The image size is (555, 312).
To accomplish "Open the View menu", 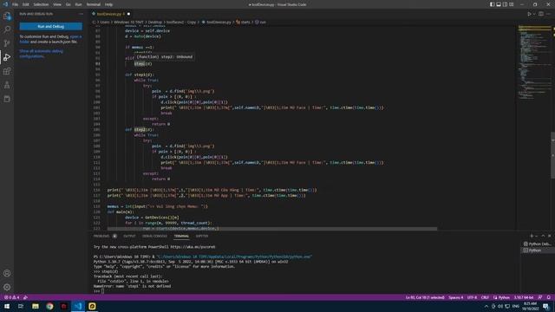I will click(x=57, y=4).
